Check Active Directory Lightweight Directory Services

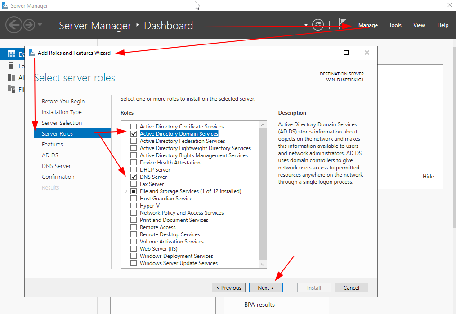(x=134, y=148)
